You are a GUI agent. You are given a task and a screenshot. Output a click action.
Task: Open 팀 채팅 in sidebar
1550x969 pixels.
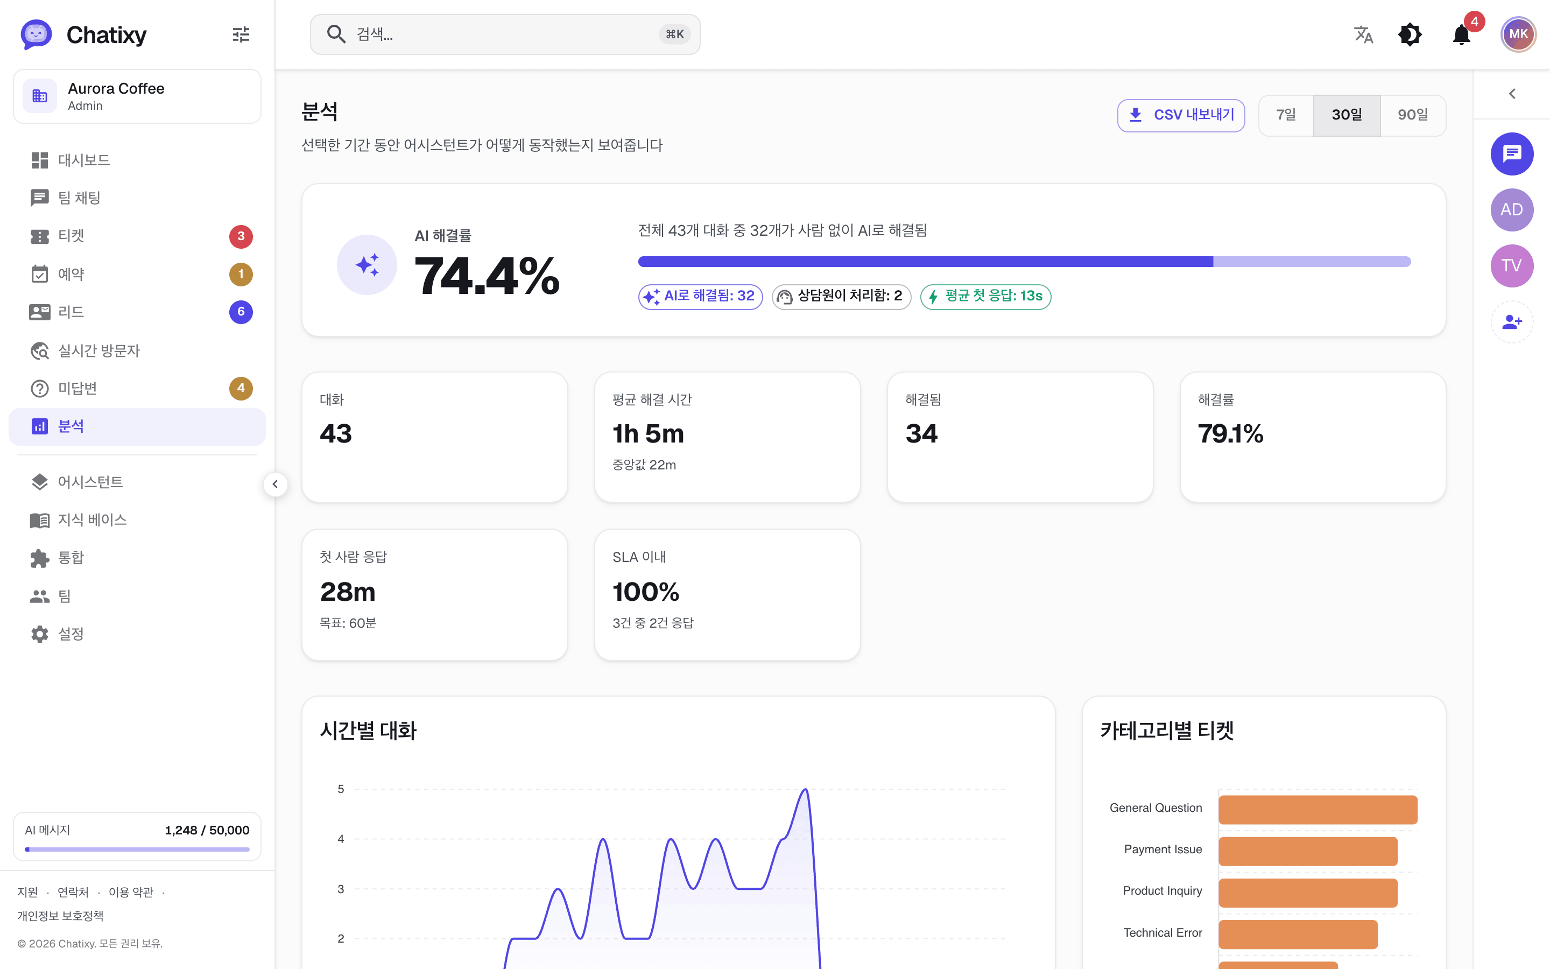point(137,198)
